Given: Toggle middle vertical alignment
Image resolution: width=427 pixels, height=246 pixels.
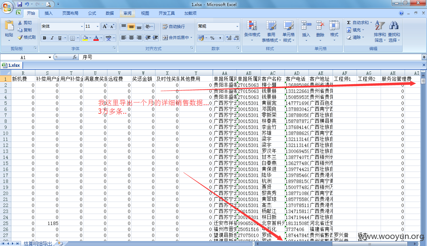Looking at the screenshot, I should [x=131, y=26].
